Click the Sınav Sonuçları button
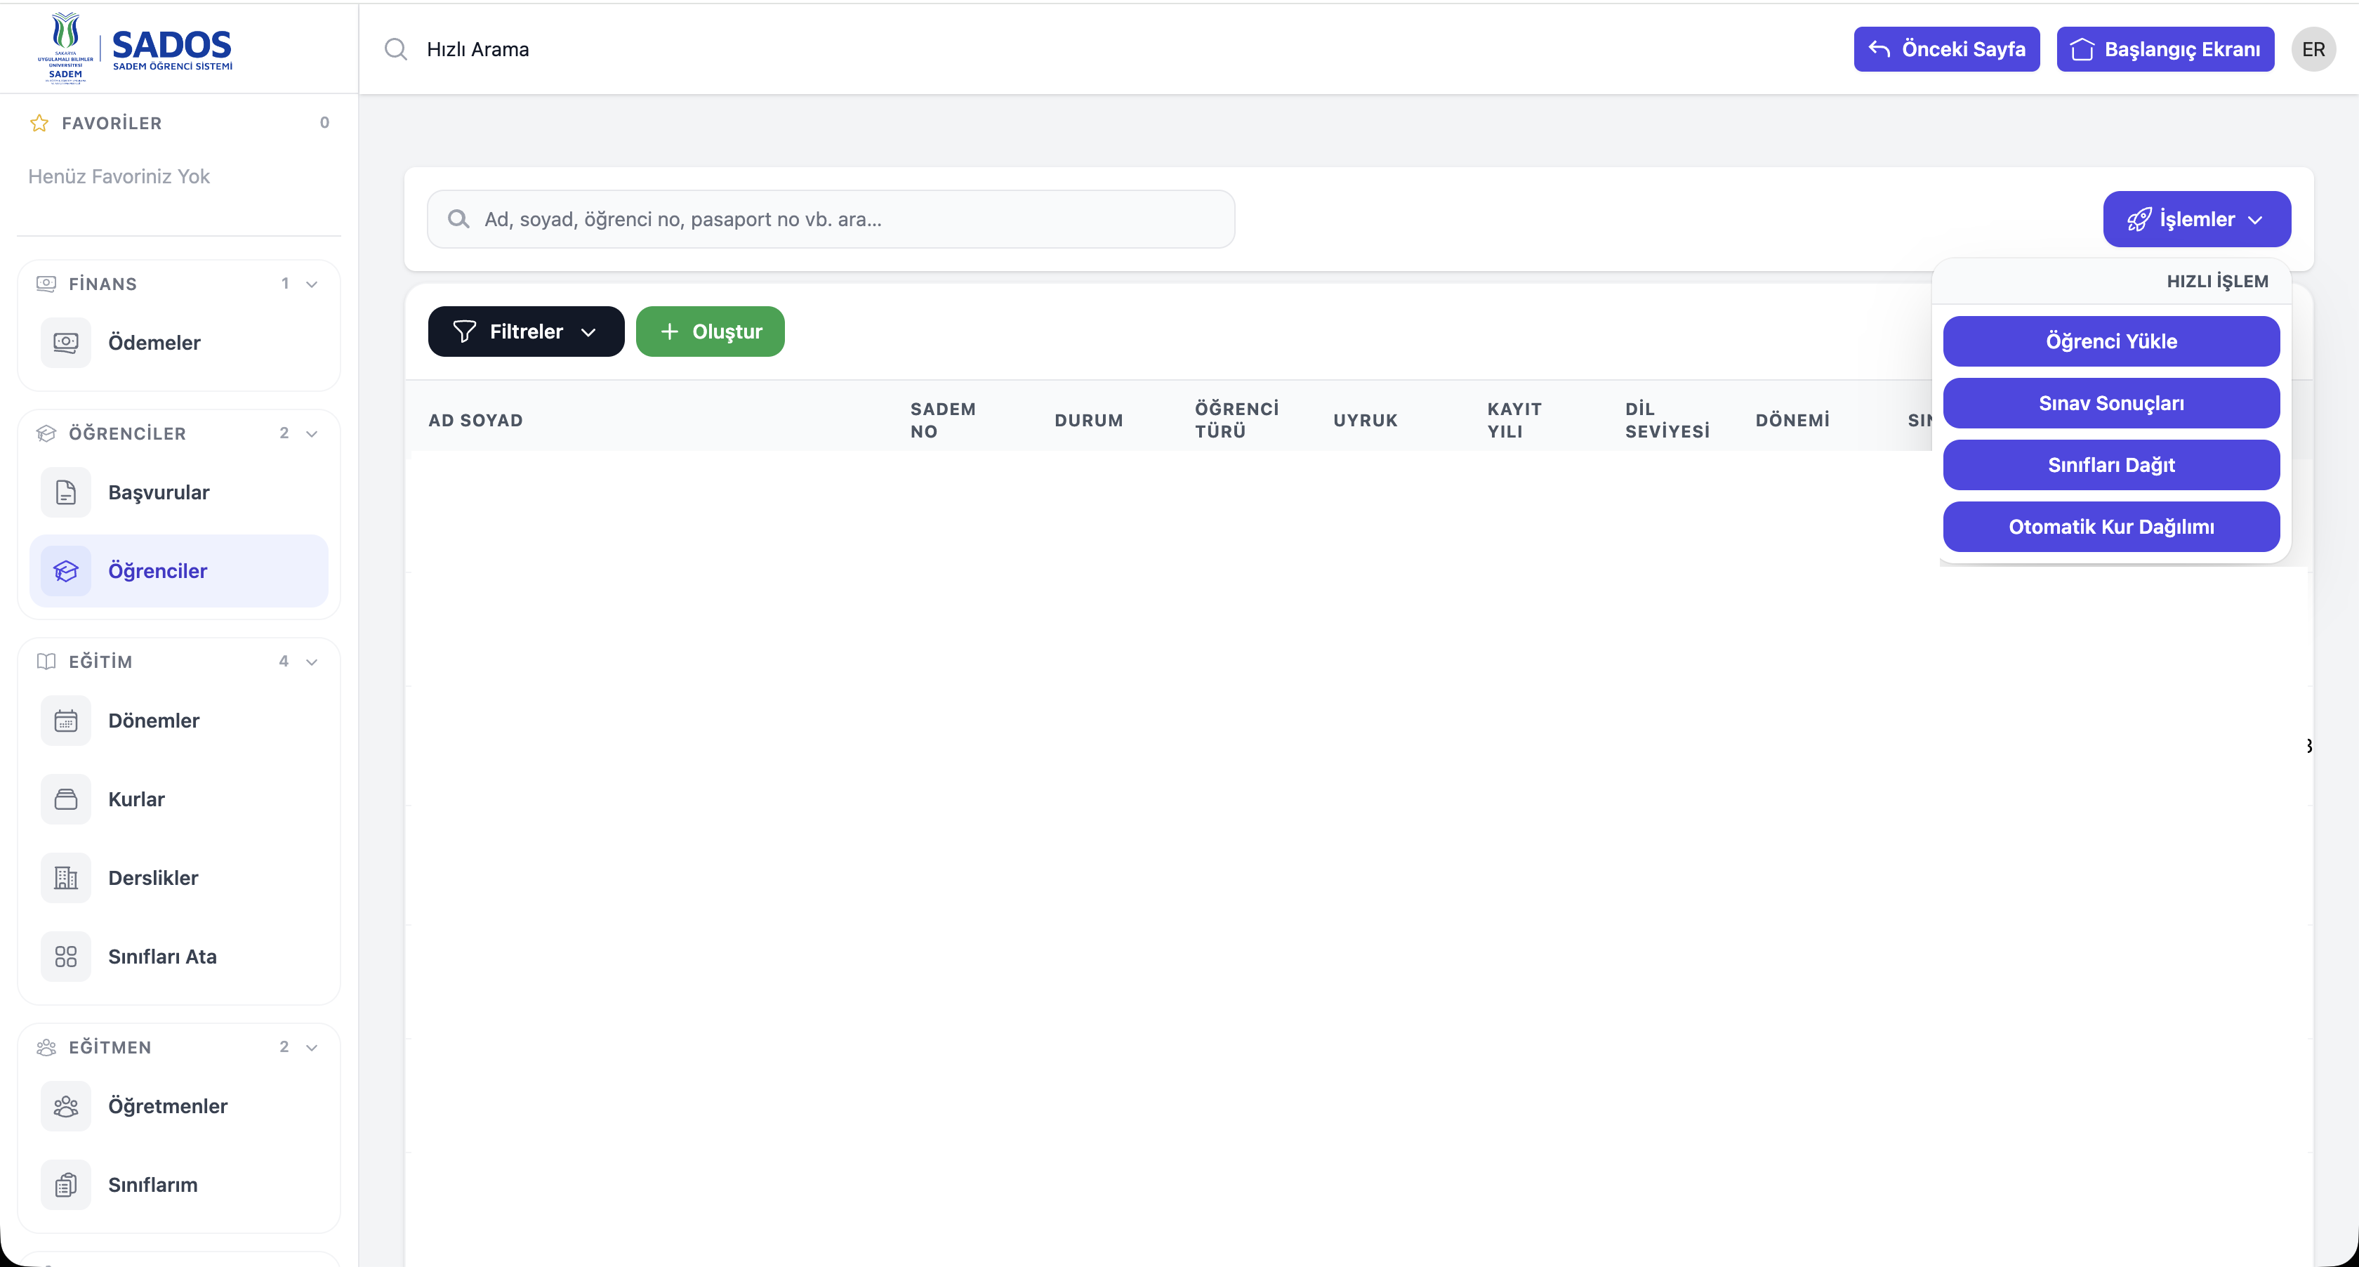The height and width of the screenshot is (1267, 2359). coord(2111,403)
